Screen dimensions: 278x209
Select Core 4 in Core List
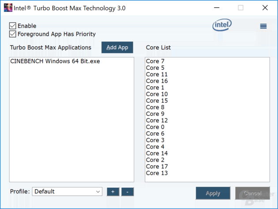coord(207,147)
